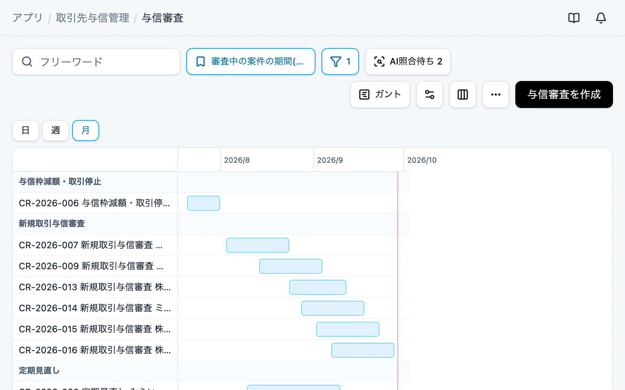The width and height of the screenshot is (625, 390).
Task: Go to アプリ breadcrumb
Action: pos(27,18)
